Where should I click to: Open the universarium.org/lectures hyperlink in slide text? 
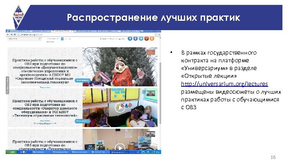(x=224, y=84)
